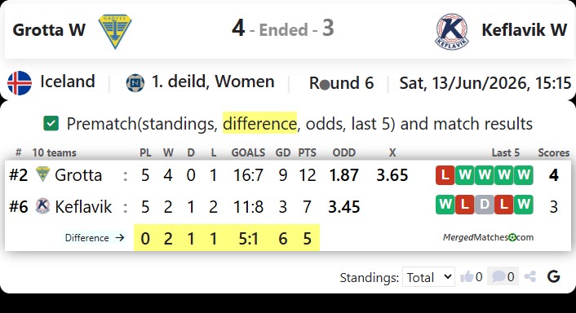
Task: Click the thumbs-up like icon
Action: (x=467, y=276)
